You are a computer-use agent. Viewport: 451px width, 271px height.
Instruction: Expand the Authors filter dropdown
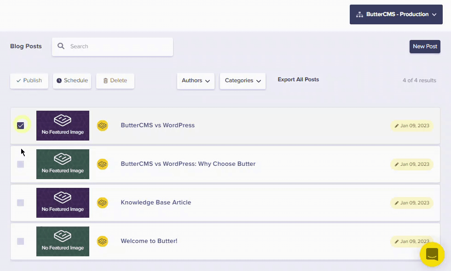[196, 81]
